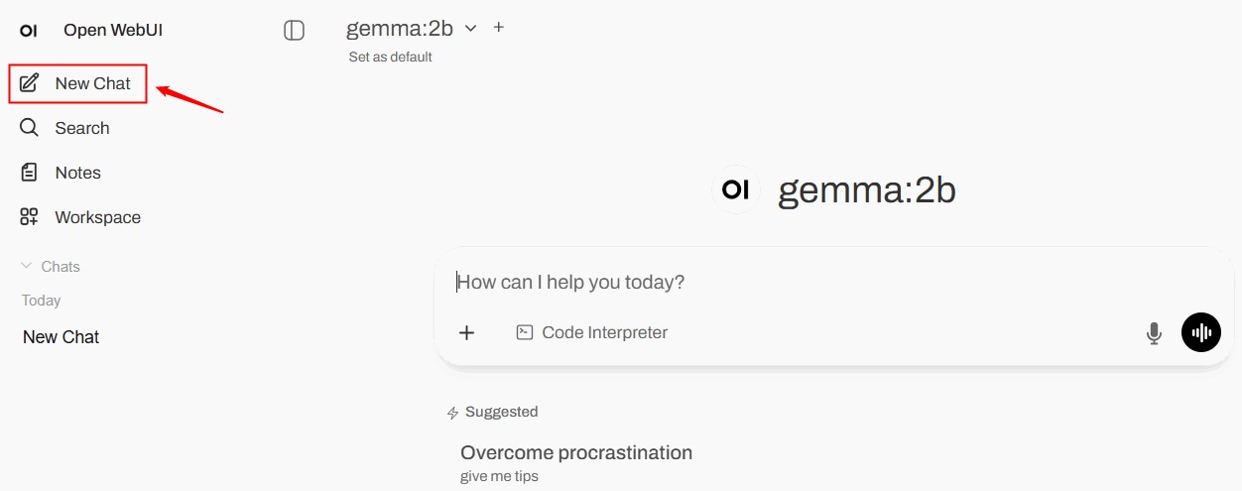Start voice mode with black waveform button
Viewport: 1242px width, 491px height.
coord(1200,333)
